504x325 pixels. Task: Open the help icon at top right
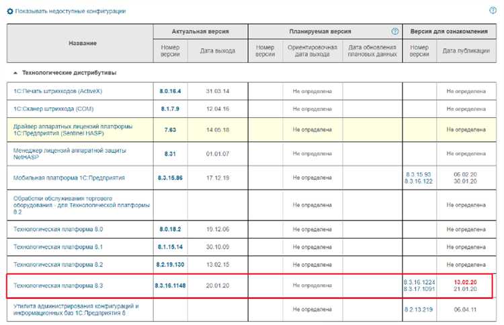coord(493,10)
